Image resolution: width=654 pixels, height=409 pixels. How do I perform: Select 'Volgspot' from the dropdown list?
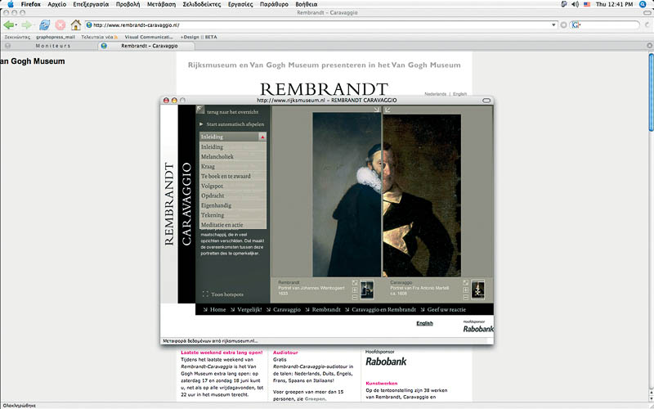(233, 186)
